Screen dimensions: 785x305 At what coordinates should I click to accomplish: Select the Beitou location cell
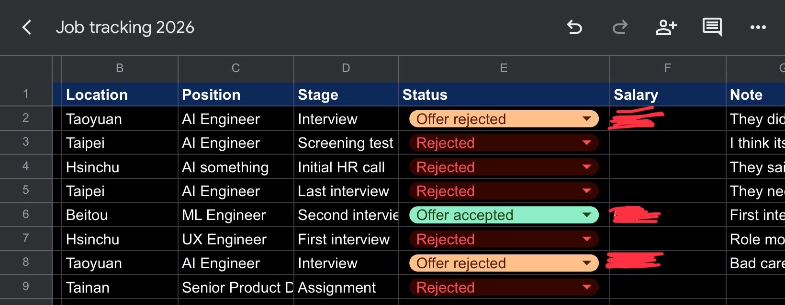120,215
